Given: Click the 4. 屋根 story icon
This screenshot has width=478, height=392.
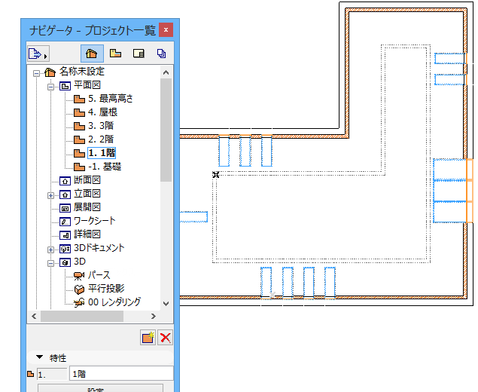Looking at the screenshot, I should coord(79,112).
